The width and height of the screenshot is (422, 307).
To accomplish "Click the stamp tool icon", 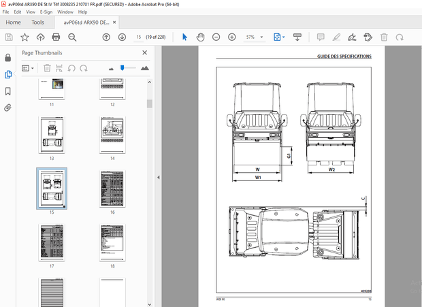I will (x=368, y=37).
